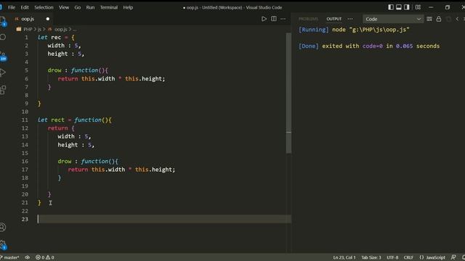Click line number 11 in gutter

(25, 120)
